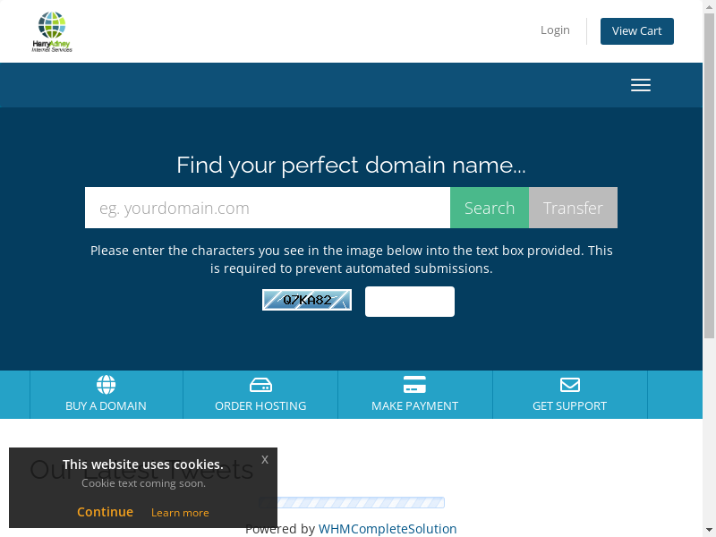Click the globe icon above Buy a Domain
The height and width of the screenshot is (537, 716).
[x=106, y=385]
